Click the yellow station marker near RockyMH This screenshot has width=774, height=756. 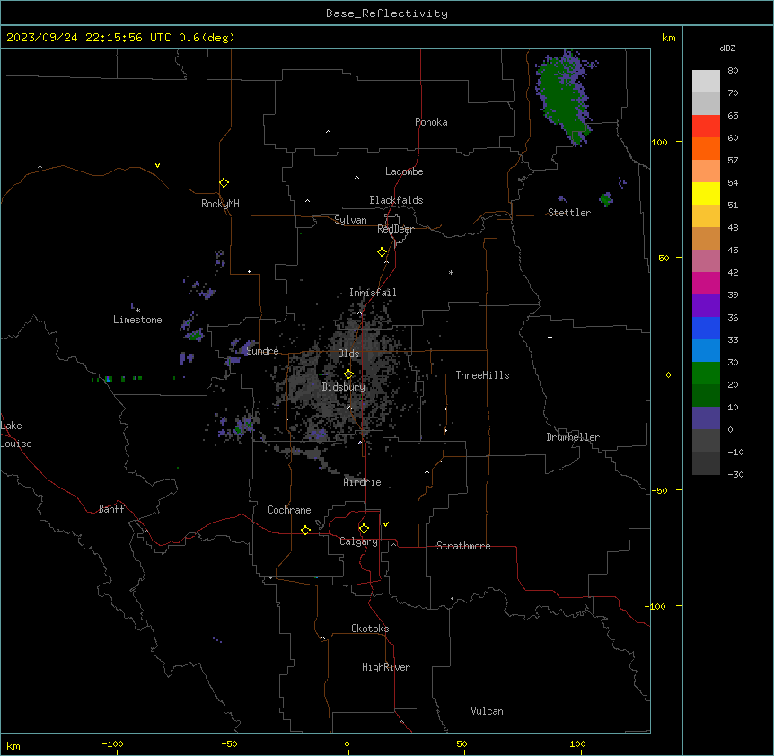(x=224, y=183)
